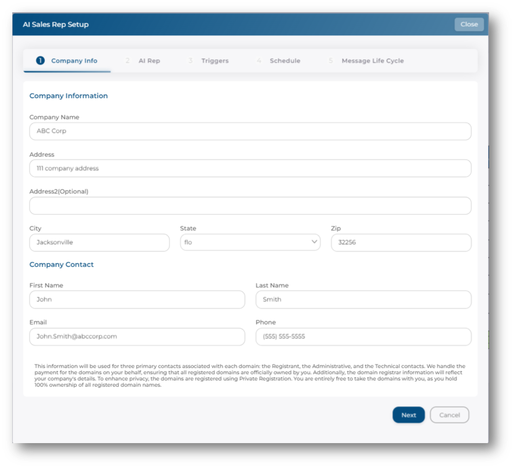Click the Phone label
This screenshot has width=514, height=468.
266,322
